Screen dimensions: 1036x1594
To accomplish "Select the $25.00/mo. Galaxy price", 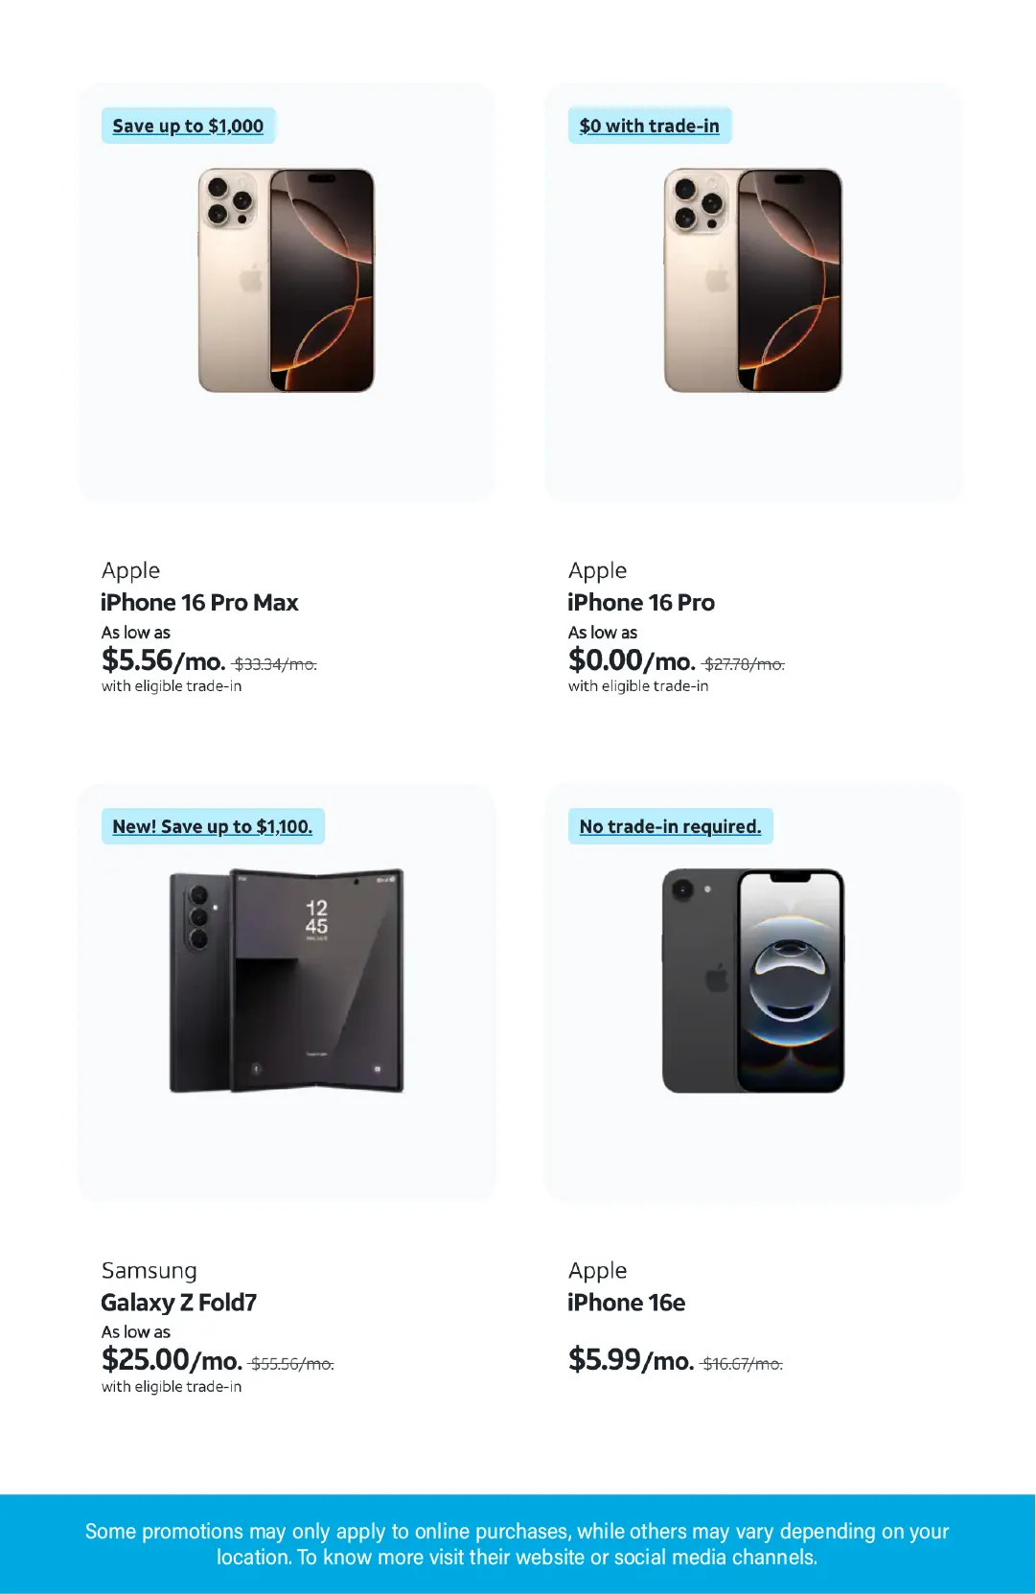I will (172, 1360).
